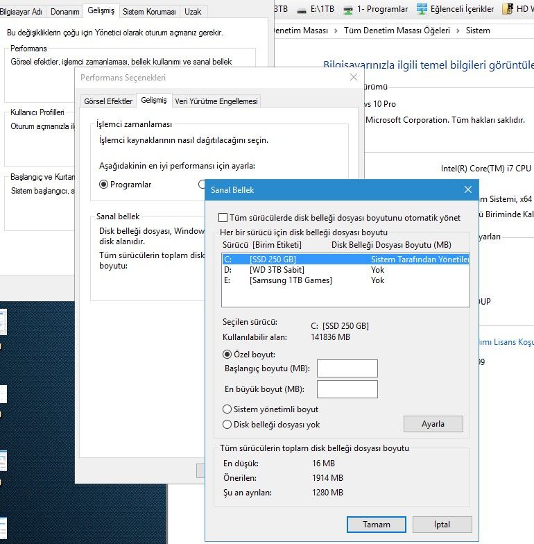
Task: Expand breadcrumb chevron before Sistem
Action: (x=458, y=31)
